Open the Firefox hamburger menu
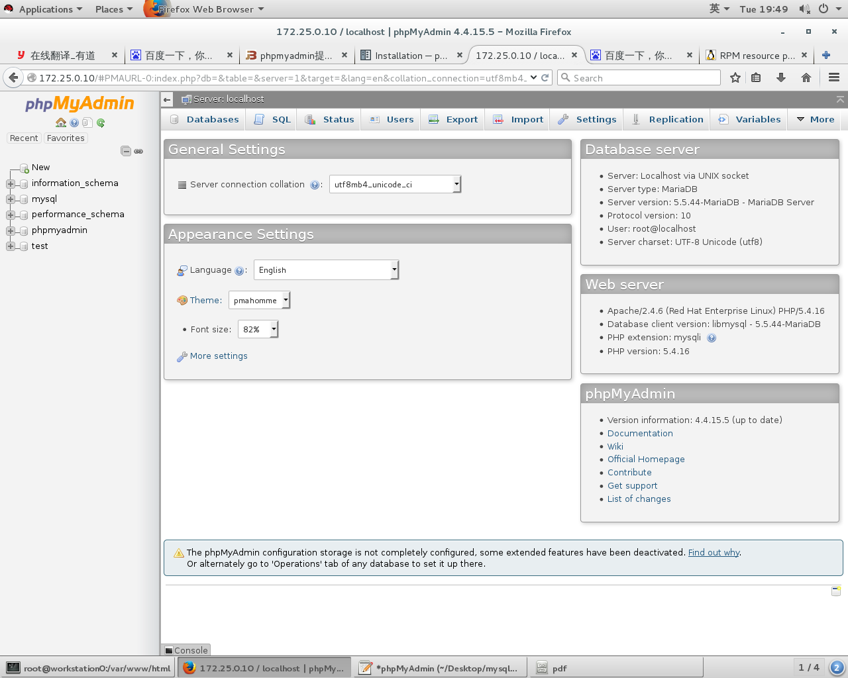 click(834, 77)
